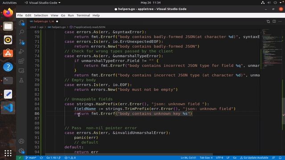Click the (*application).readJSON breadcrumb

click(x=87, y=27)
